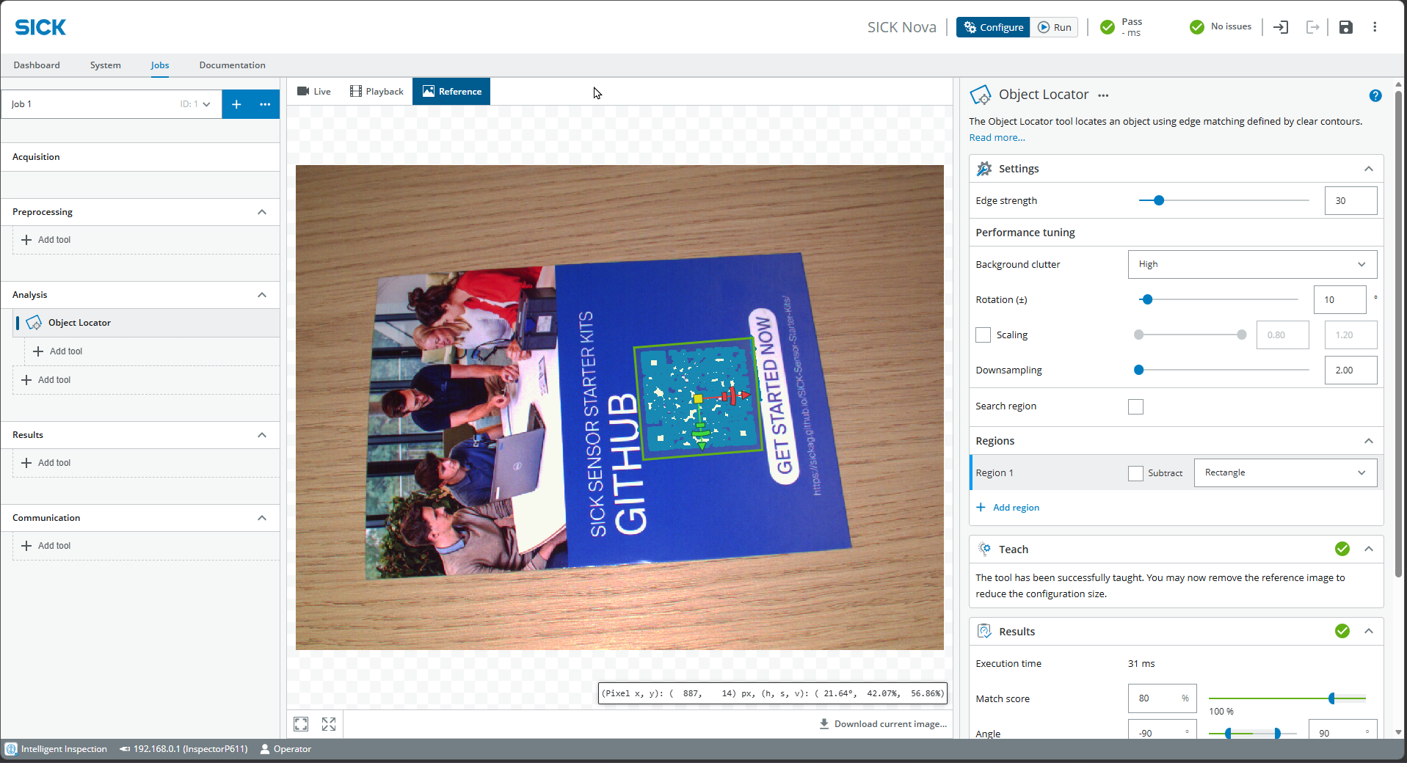Switch to the Playback image view

[377, 92]
